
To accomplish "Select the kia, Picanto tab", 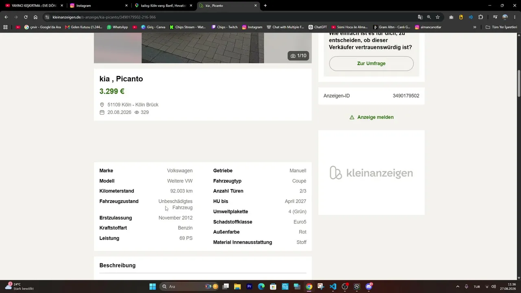I will tap(229, 6).
